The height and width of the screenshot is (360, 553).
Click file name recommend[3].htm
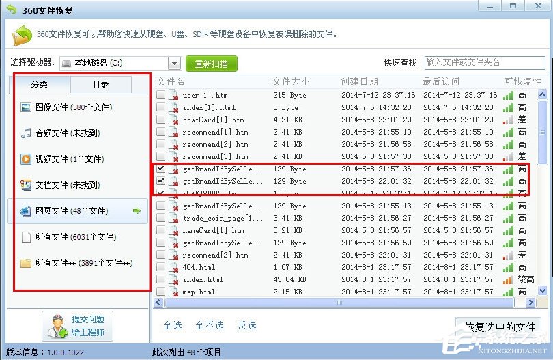215,156
